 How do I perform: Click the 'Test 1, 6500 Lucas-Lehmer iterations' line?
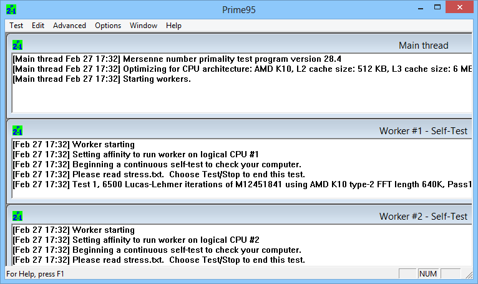242,185
